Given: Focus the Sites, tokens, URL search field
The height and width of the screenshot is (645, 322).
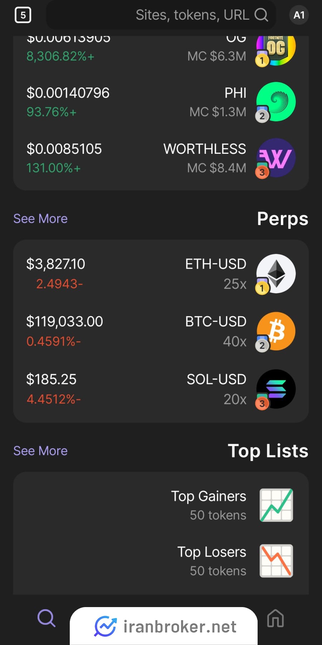Looking at the screenshot, I should tap(161, 15).
